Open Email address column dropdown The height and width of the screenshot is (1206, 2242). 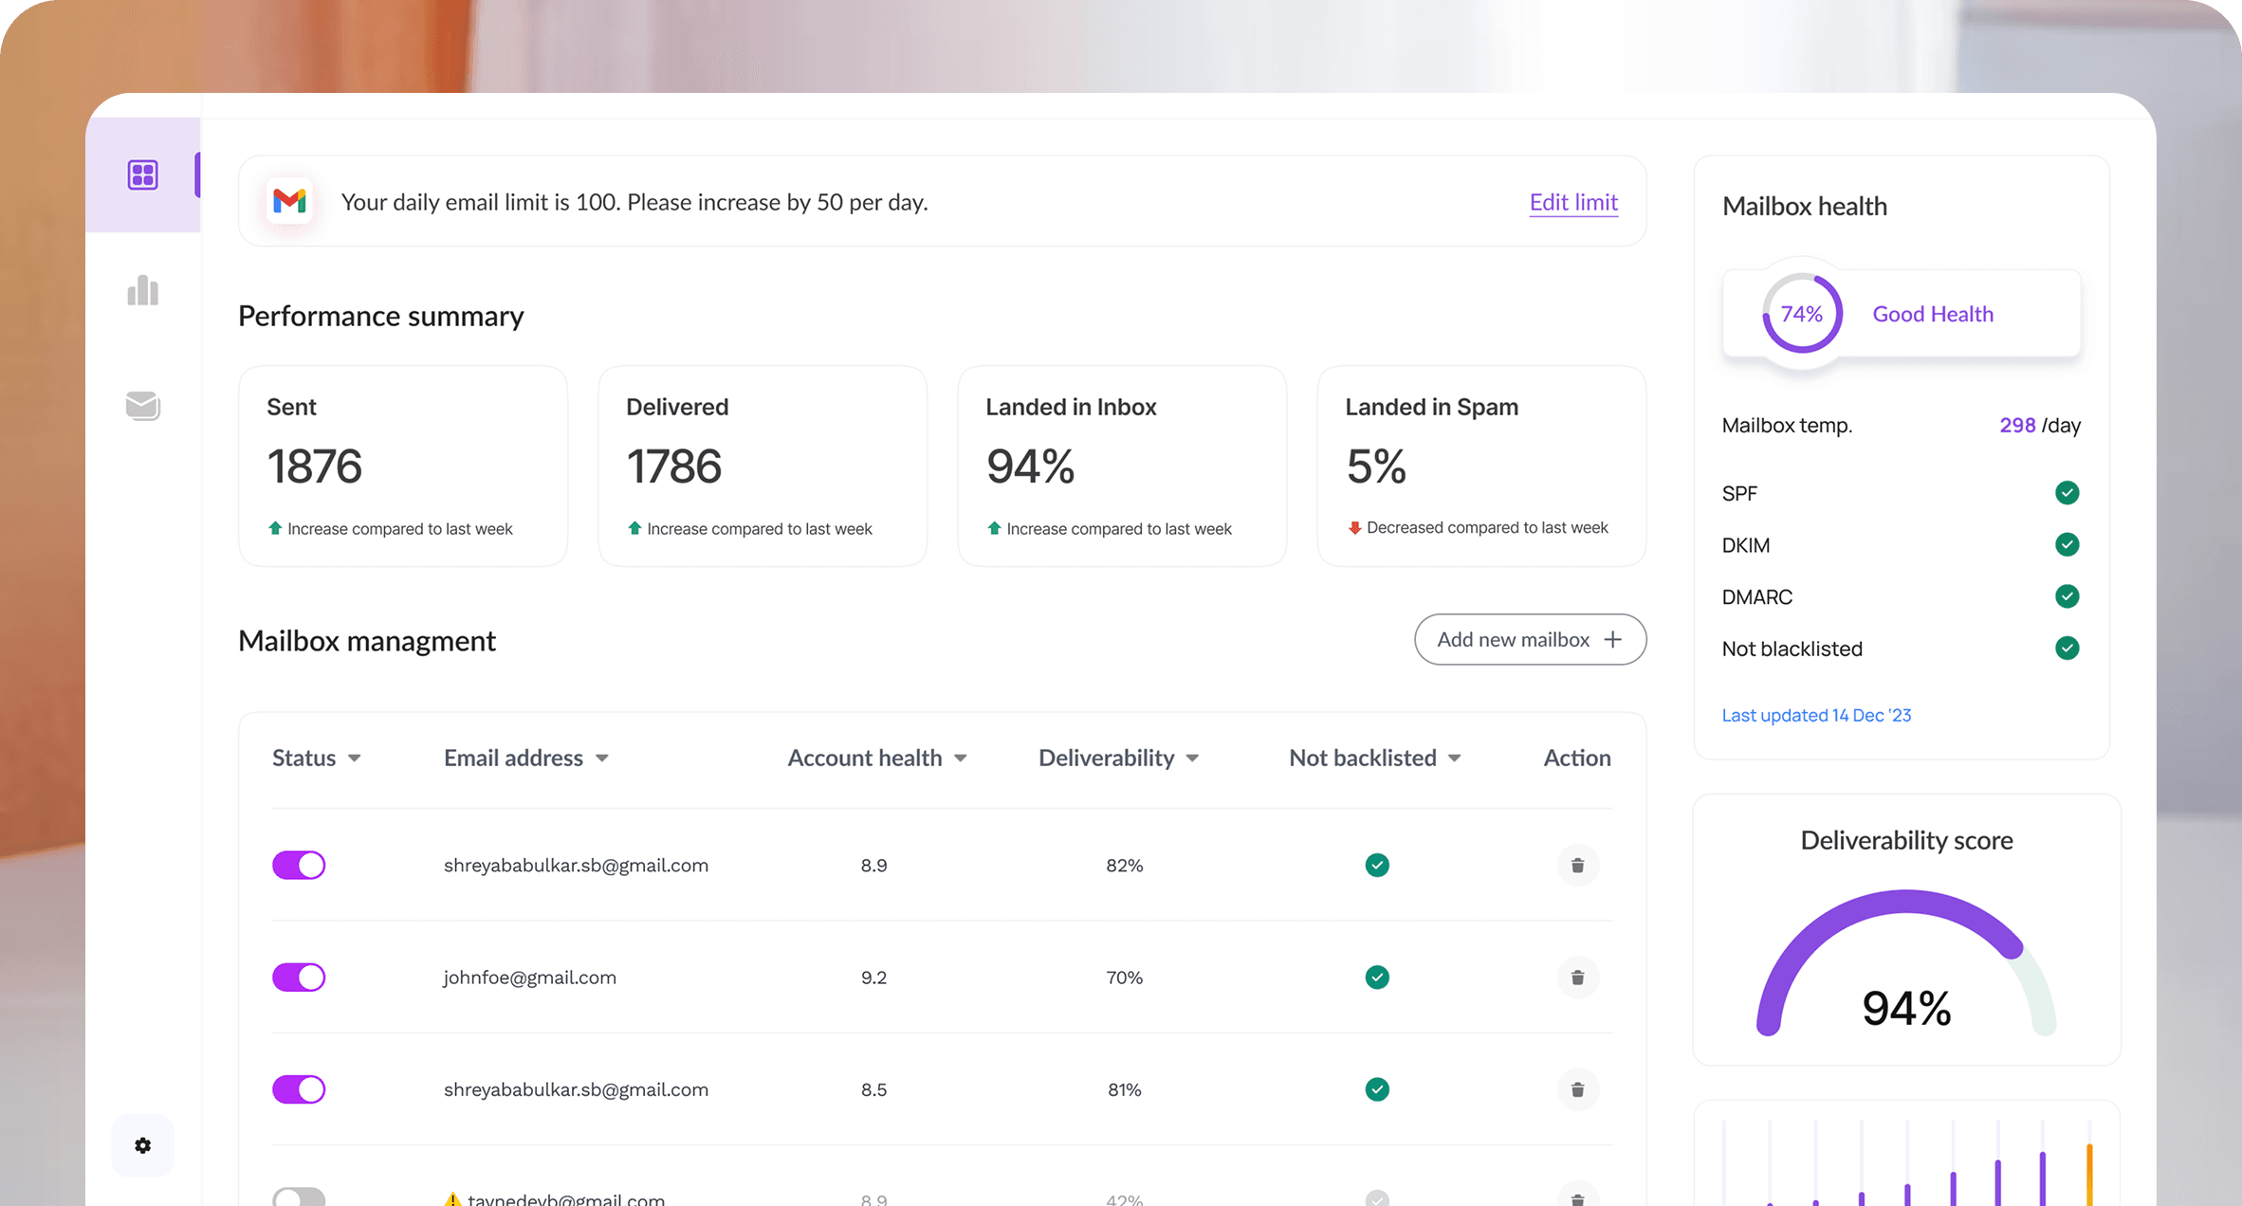point(602,758)
